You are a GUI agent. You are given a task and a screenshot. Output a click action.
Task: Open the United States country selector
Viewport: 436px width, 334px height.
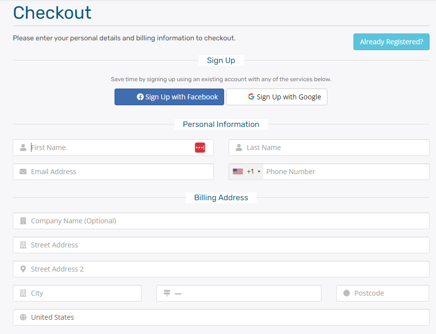(x=221, y=317)
